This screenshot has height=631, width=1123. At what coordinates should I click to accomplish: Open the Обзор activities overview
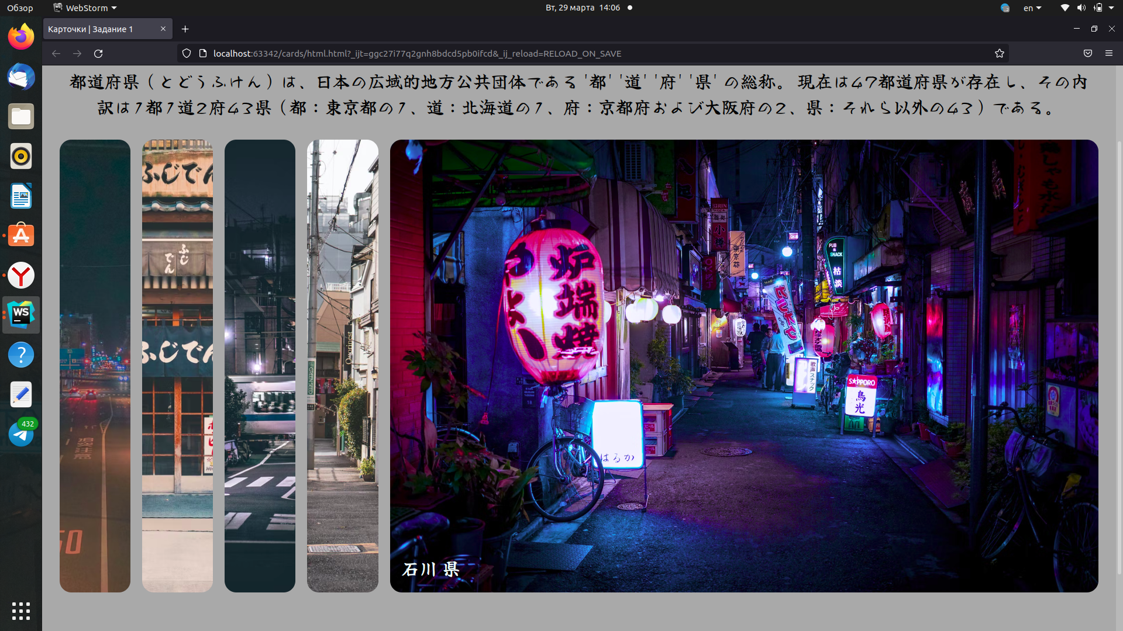click(20, 8)
